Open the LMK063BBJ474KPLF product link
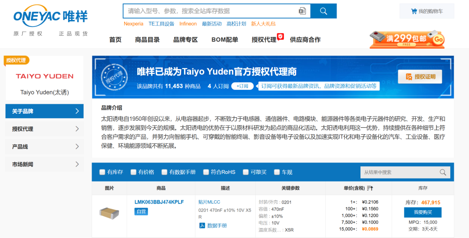 coord(159,202)
